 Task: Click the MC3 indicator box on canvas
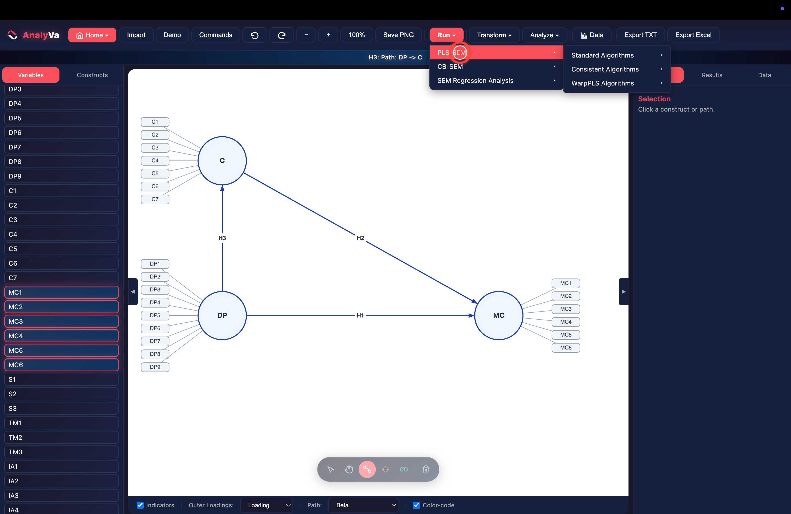point(566,309)
